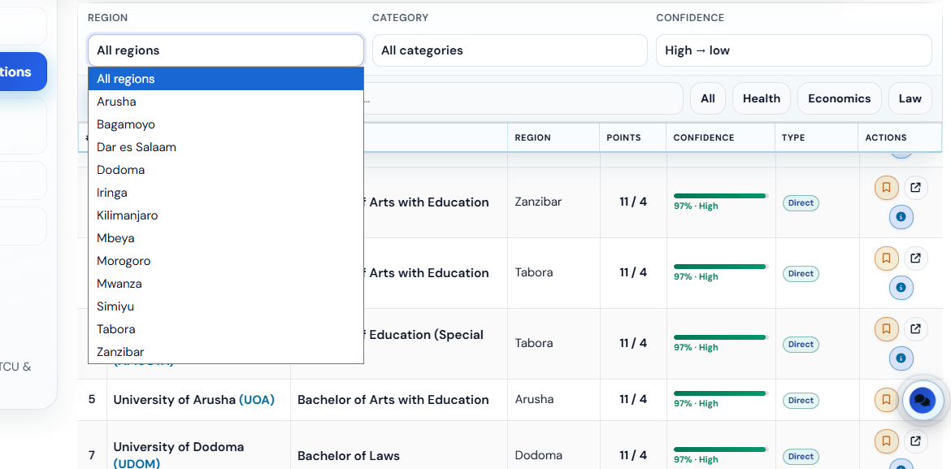Open external link for Education (Special) row
Screen dimensions: 951x469
coord(916,329)
